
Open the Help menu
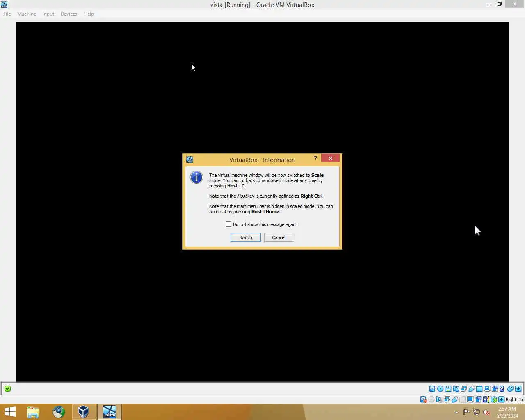coord(89,14)
